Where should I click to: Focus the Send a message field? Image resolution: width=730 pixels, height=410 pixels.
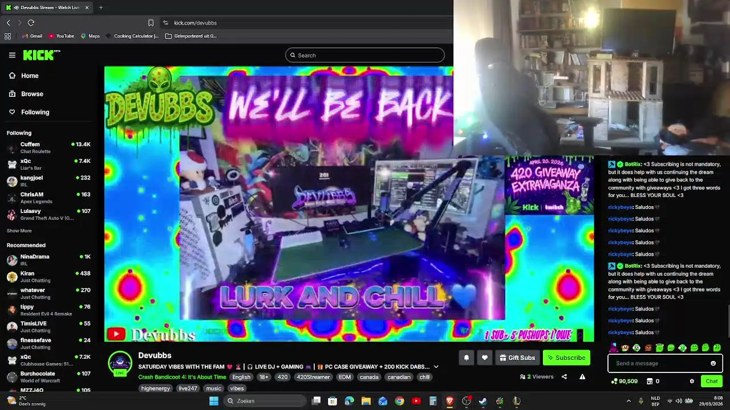click(659, 363)
